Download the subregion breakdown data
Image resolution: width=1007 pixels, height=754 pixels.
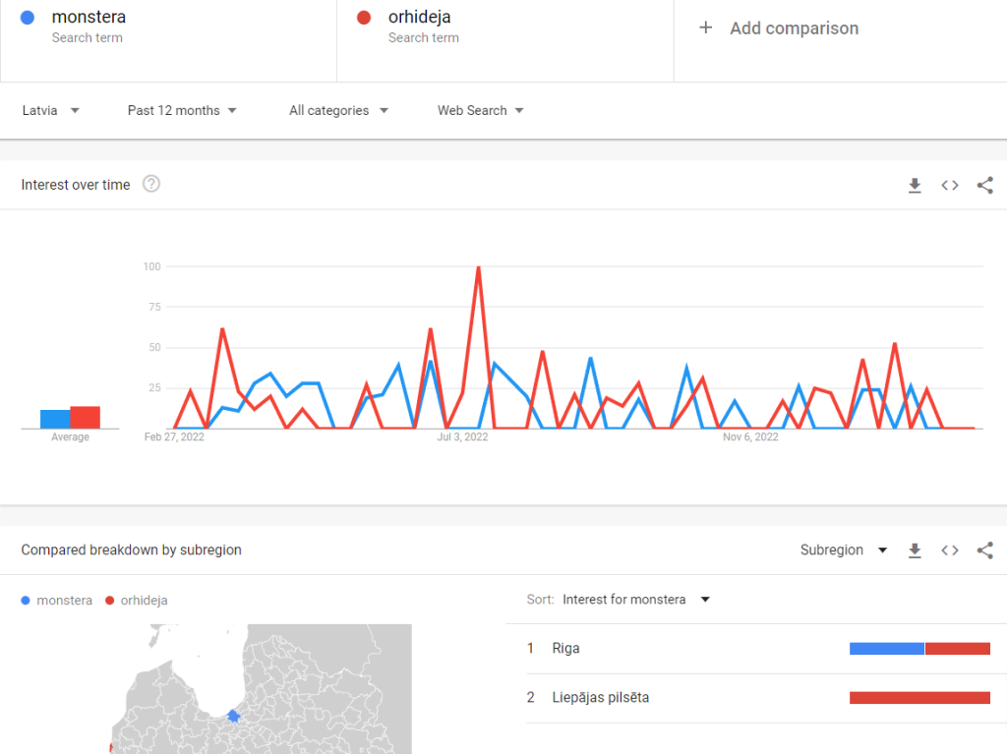[915, 551]
